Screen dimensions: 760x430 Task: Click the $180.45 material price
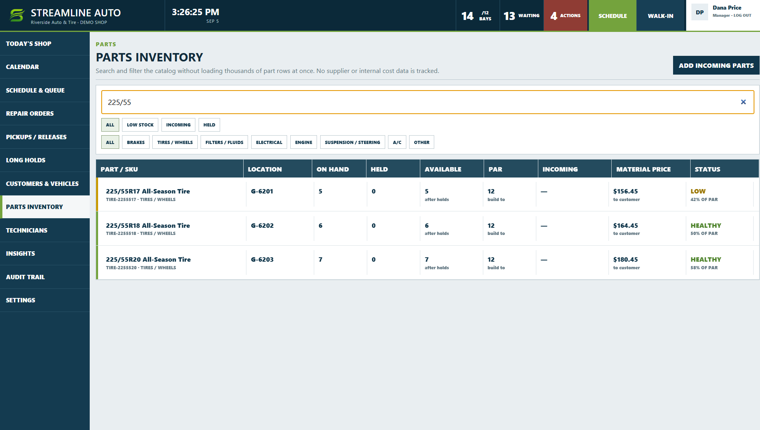point(625,259)
